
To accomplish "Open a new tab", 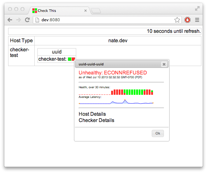I will (96, 11).
